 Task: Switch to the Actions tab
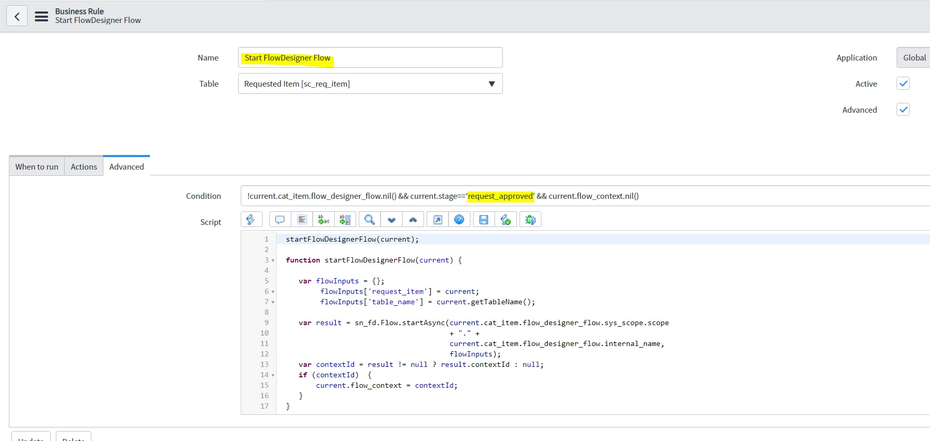tap(84, 166)
